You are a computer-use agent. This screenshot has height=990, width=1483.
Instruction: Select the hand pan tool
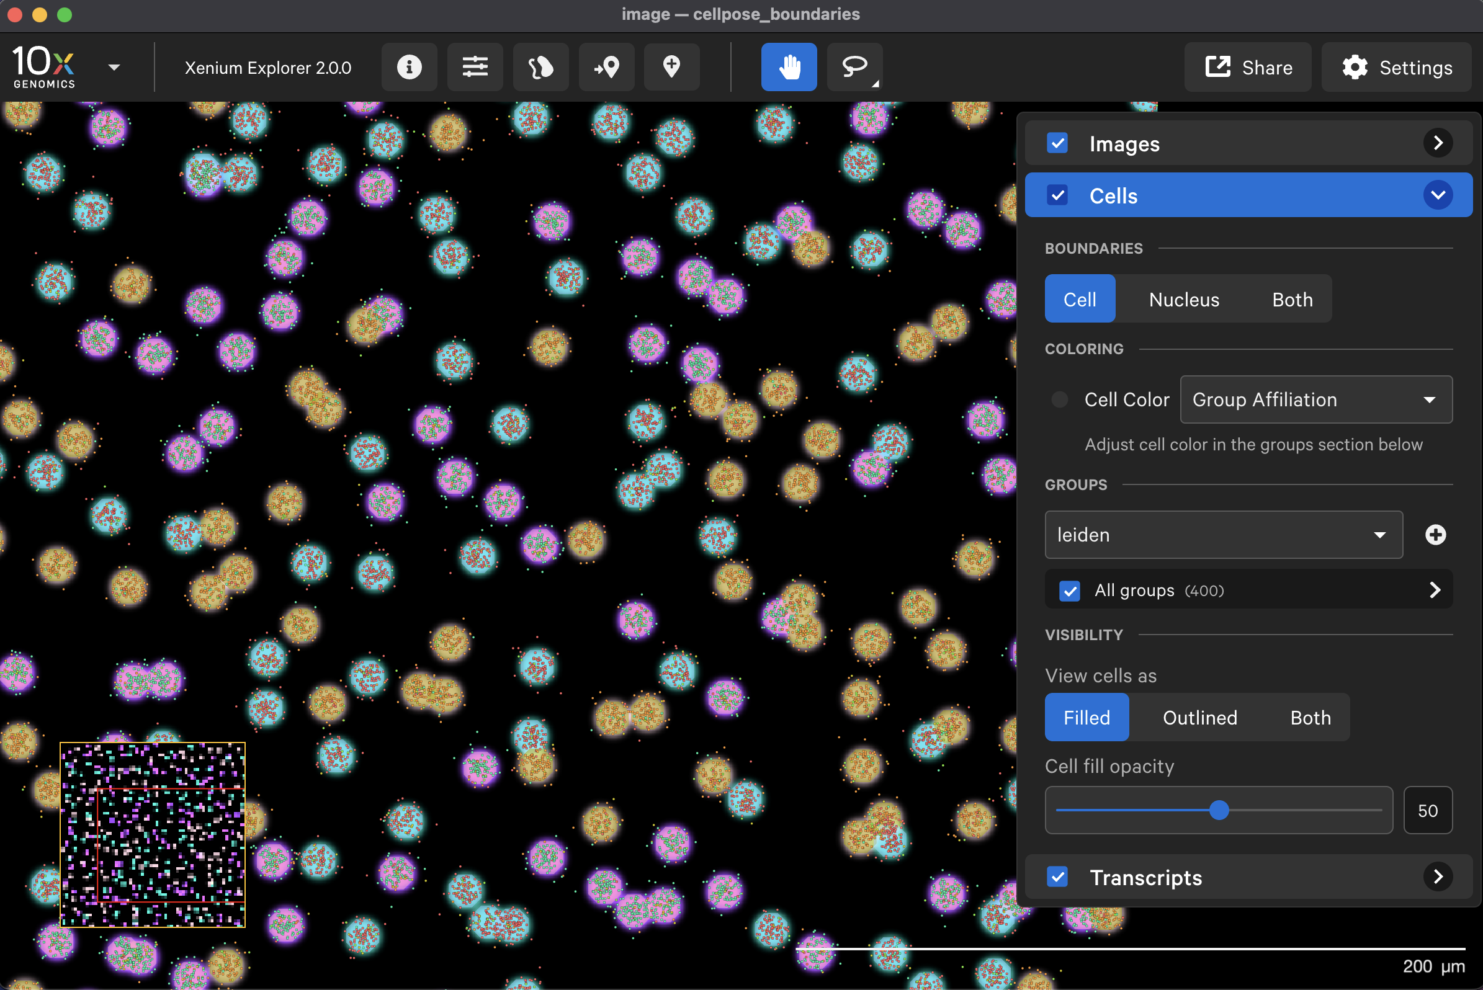coord(788,67)
